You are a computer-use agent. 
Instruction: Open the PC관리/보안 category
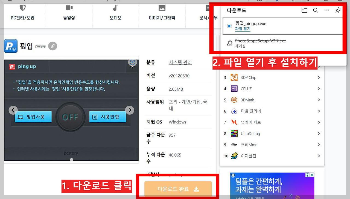(x=23, y=18)
